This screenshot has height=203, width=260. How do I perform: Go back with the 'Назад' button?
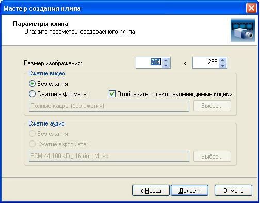(151, 191)
